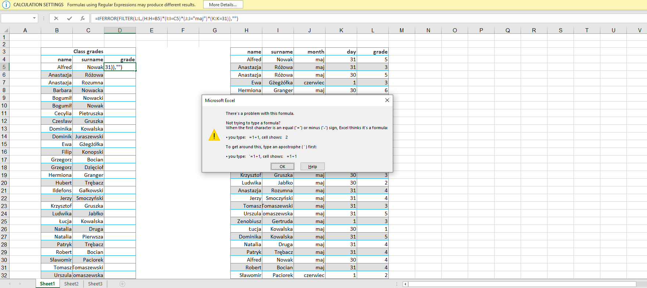Screen dimensions: 647x288
Task: Select the row 20 header
Action: click(4, 183)
